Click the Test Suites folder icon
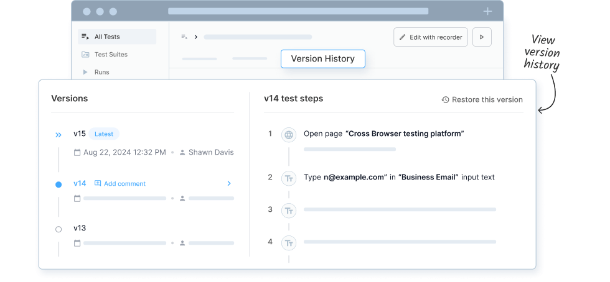The image size is (610, 282). [x=85, y=55]
